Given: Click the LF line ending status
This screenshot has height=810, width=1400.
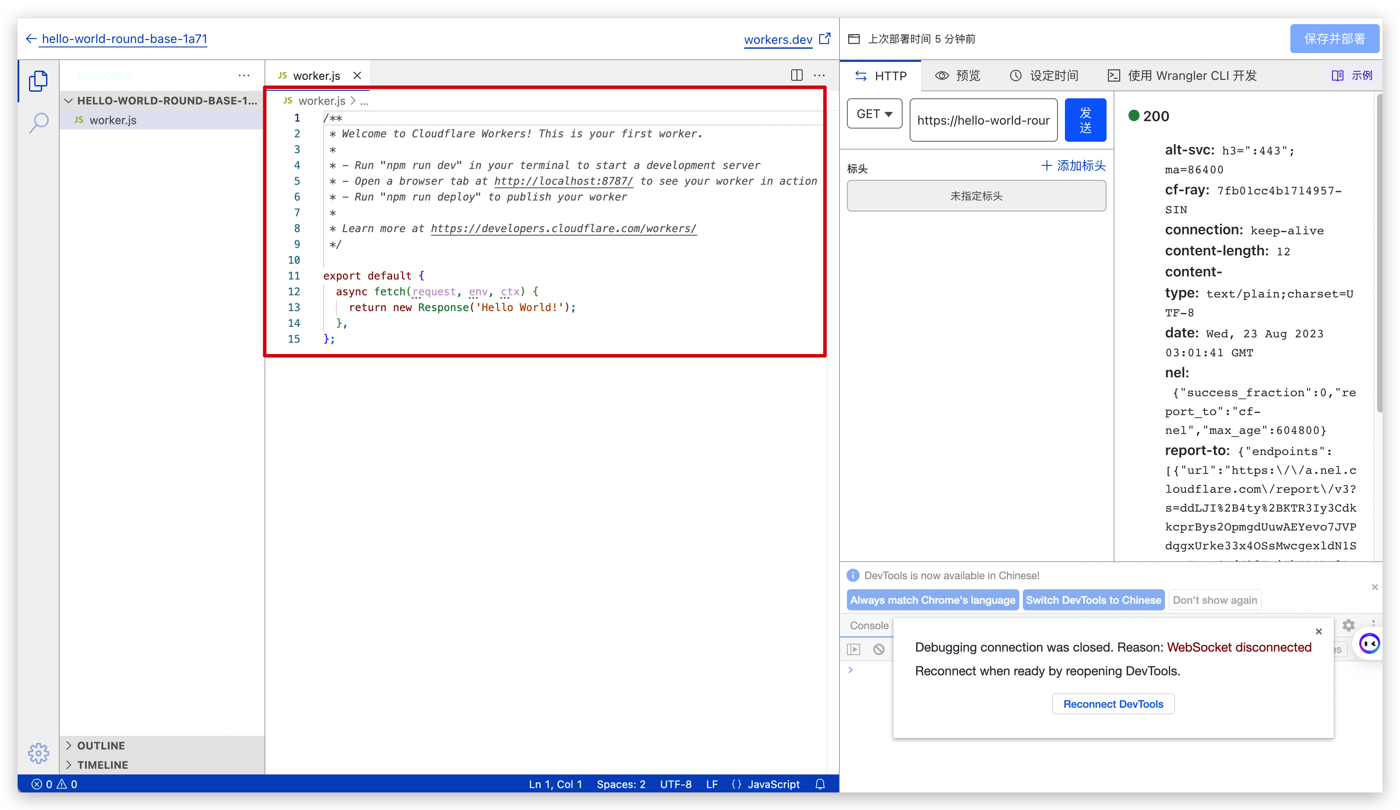Looking at the screenshot, I should coord(712,784).
